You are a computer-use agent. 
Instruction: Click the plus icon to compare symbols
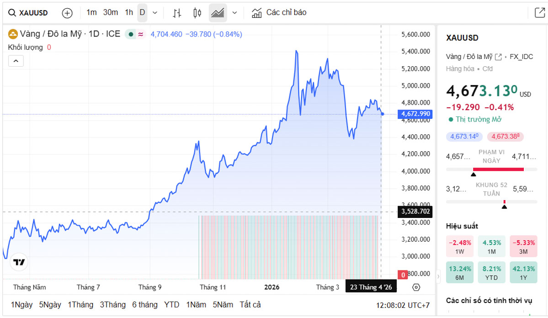pos(67,13)
